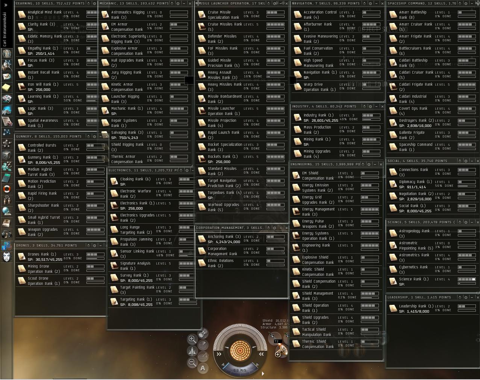Open the mail envelope icon in sidebar
Viewport: 480px width, 380px height.
[x=8, y=76]
